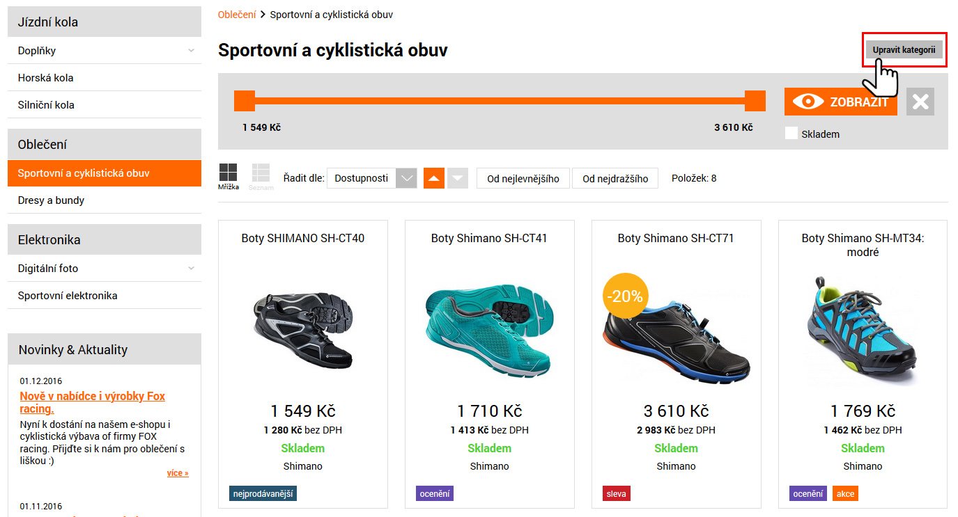Image resolution: width=958 pixels, height=517 pixels.
Task: Sort ascending with the orange up arrow
Action: [x=433, y=178]
